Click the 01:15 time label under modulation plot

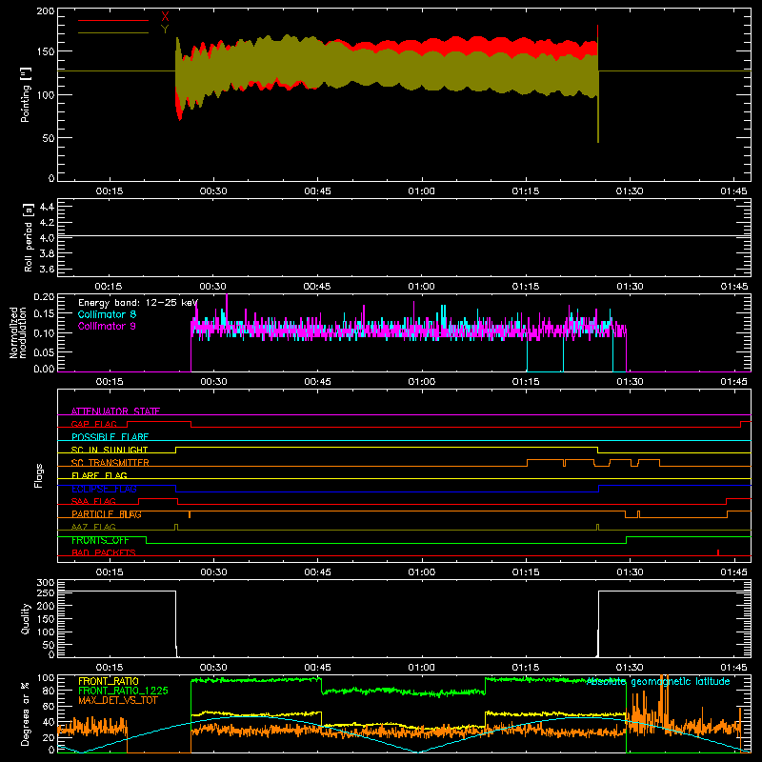pos(526,382)
